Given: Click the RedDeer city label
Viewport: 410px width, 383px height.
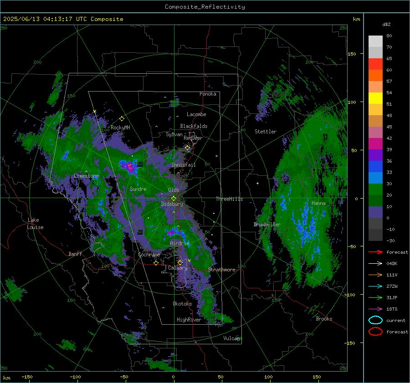Looking at the screenshot, I should tap(193, 138).
